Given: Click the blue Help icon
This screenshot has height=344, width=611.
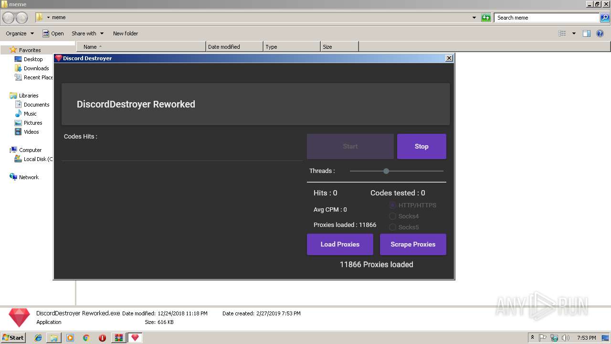Looking at the screenshot, I should click(x=601, y=33).
